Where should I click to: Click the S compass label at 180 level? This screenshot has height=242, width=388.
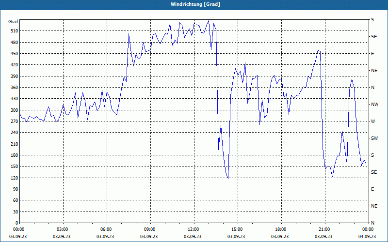pos(372,155)
